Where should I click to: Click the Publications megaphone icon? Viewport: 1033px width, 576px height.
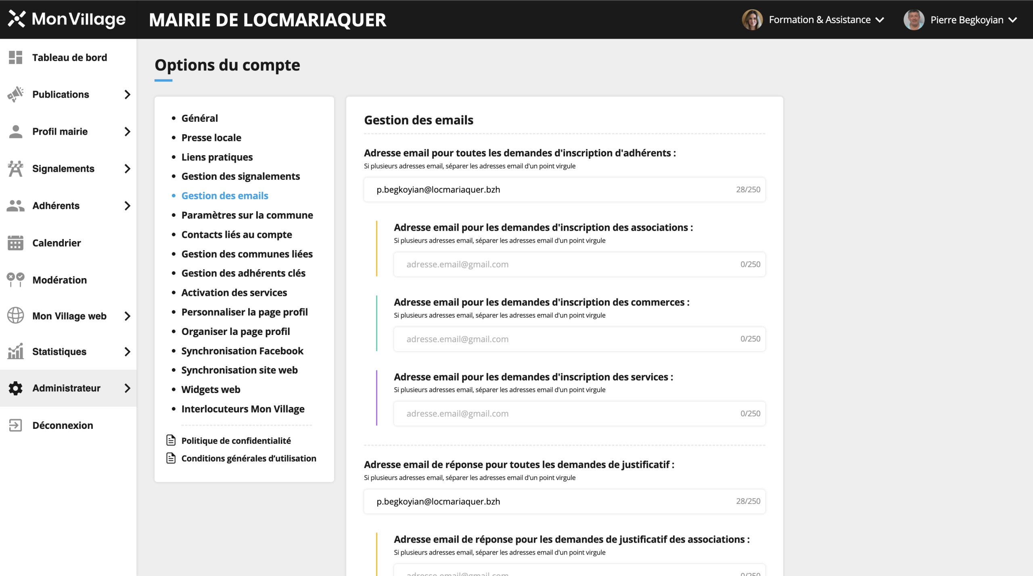click(15, 94)
